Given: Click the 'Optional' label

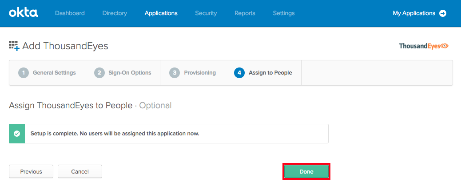Looking at the screenshot, I should point(155,106).
